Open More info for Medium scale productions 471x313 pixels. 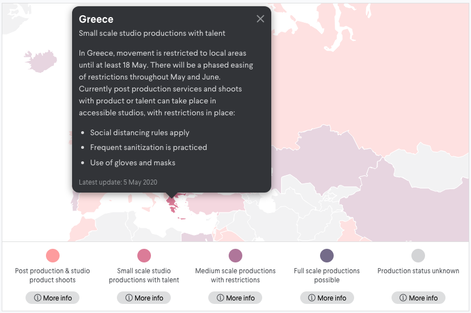235,298
